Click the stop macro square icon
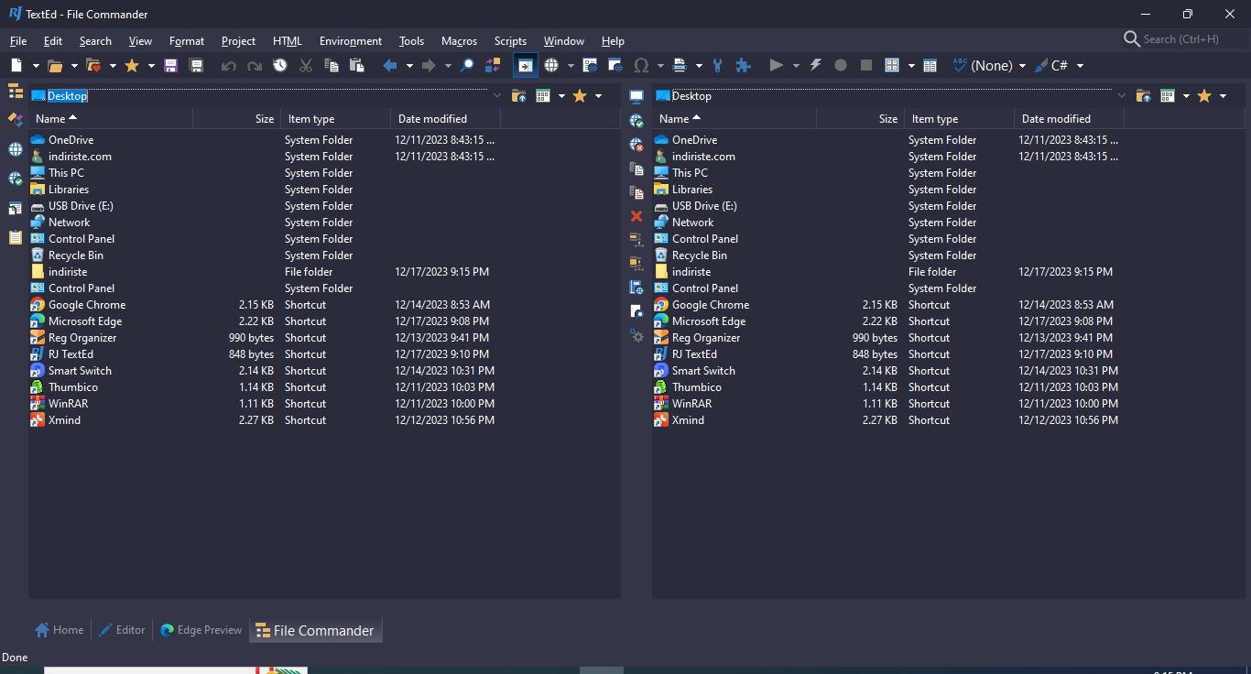The height and width of the screenshot is (674, 1251). (x=866, y=66)
